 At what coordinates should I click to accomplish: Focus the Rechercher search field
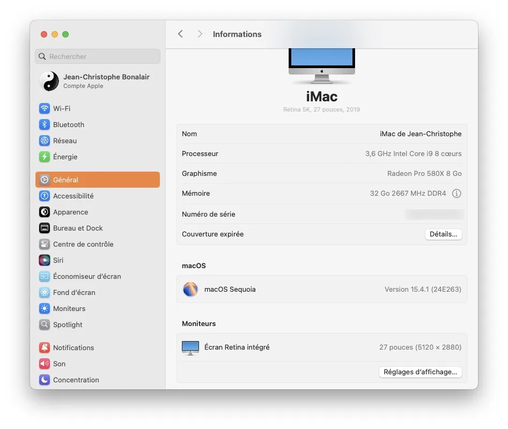click(98, 57)
